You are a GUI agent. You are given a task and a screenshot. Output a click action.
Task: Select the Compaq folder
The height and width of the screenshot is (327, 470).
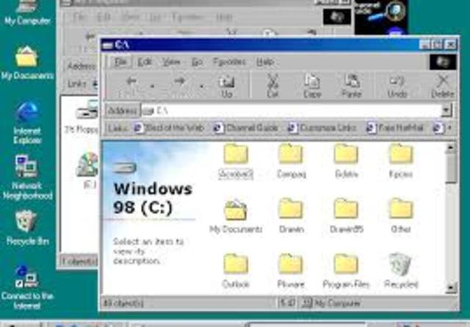[291, 162]
